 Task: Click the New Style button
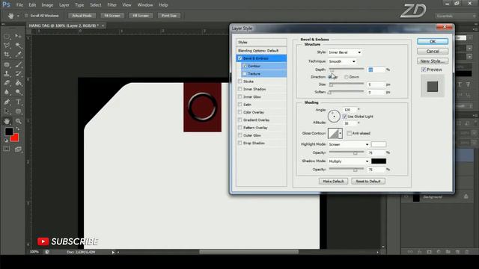[433, 61]
